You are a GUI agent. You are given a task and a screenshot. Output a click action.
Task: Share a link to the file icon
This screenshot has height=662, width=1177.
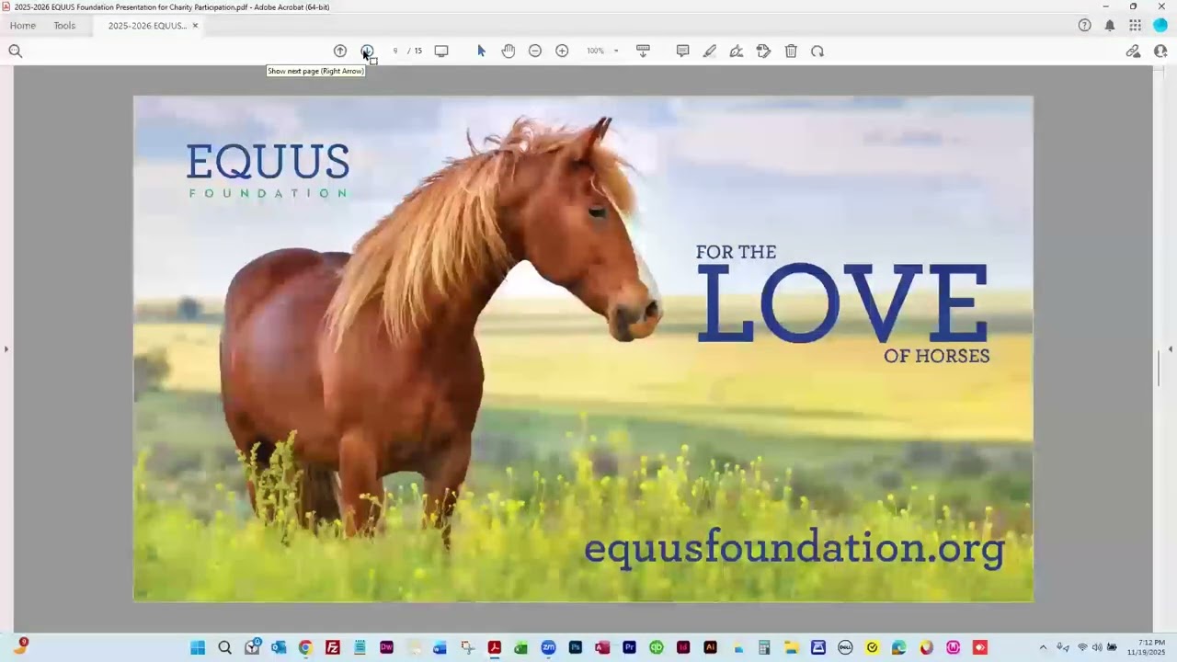[x=1133, y=51]
